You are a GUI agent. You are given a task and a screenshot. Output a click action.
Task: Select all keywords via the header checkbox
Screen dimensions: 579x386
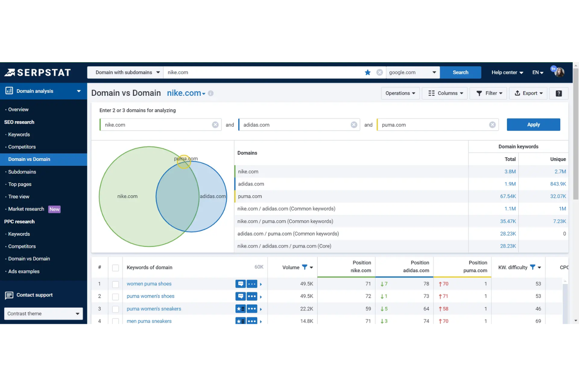pos(115,268)
